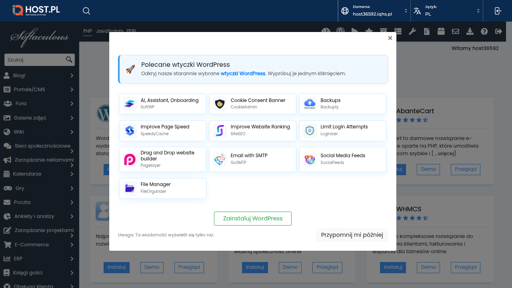Click the E-Commerce shopping cart icon

pos(7,245)
